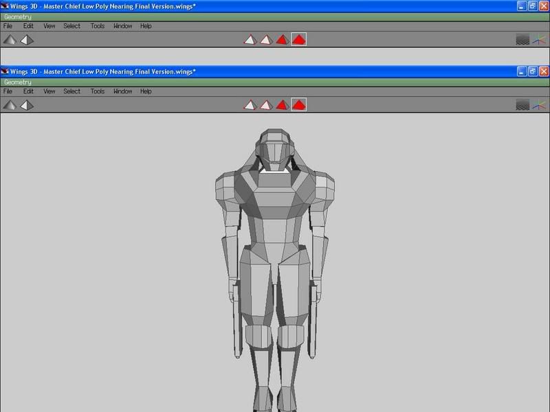Viewport: 550px width, 412px height.
Task: Minimize the front Wings 3D window
Action: (x=522, y=71)
